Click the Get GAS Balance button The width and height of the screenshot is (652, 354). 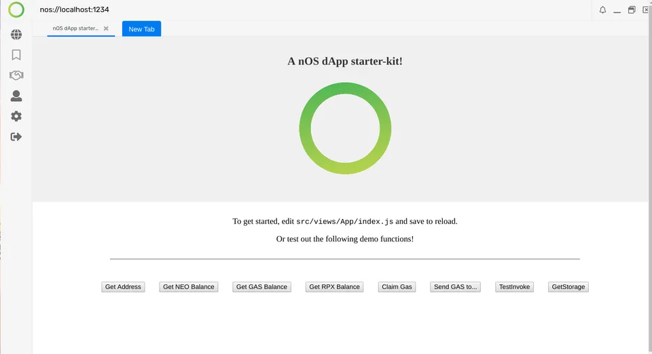click(261, 287)
